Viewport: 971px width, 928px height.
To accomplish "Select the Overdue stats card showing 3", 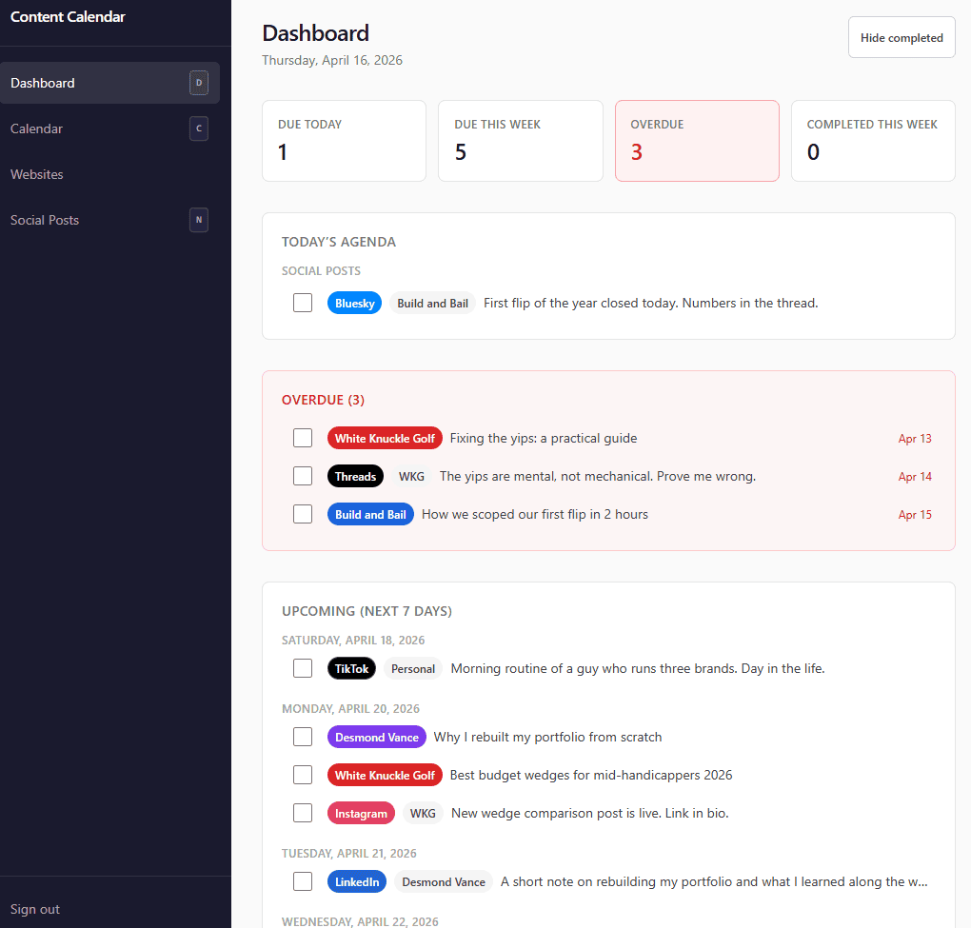I will point(697,141).
